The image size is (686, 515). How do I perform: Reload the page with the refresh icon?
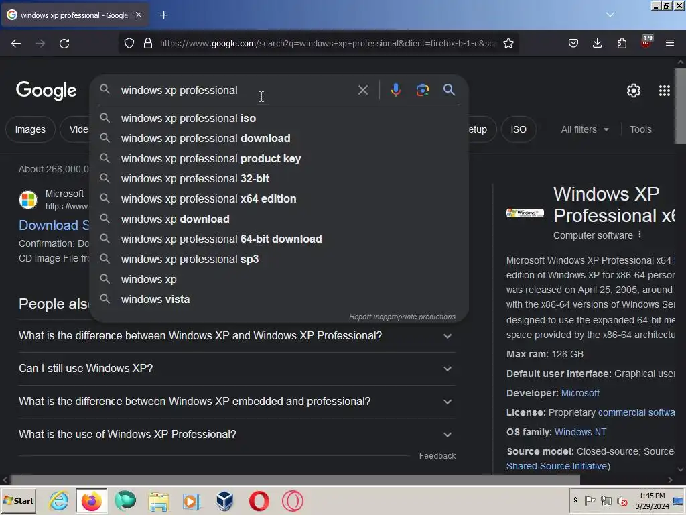(x=64, y=44)
